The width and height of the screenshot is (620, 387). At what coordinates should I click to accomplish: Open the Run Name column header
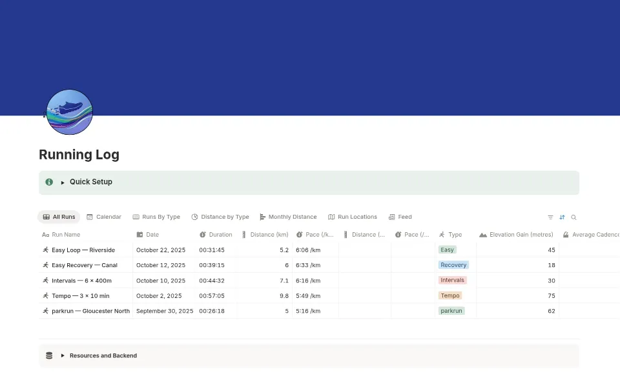coord(85,235)
